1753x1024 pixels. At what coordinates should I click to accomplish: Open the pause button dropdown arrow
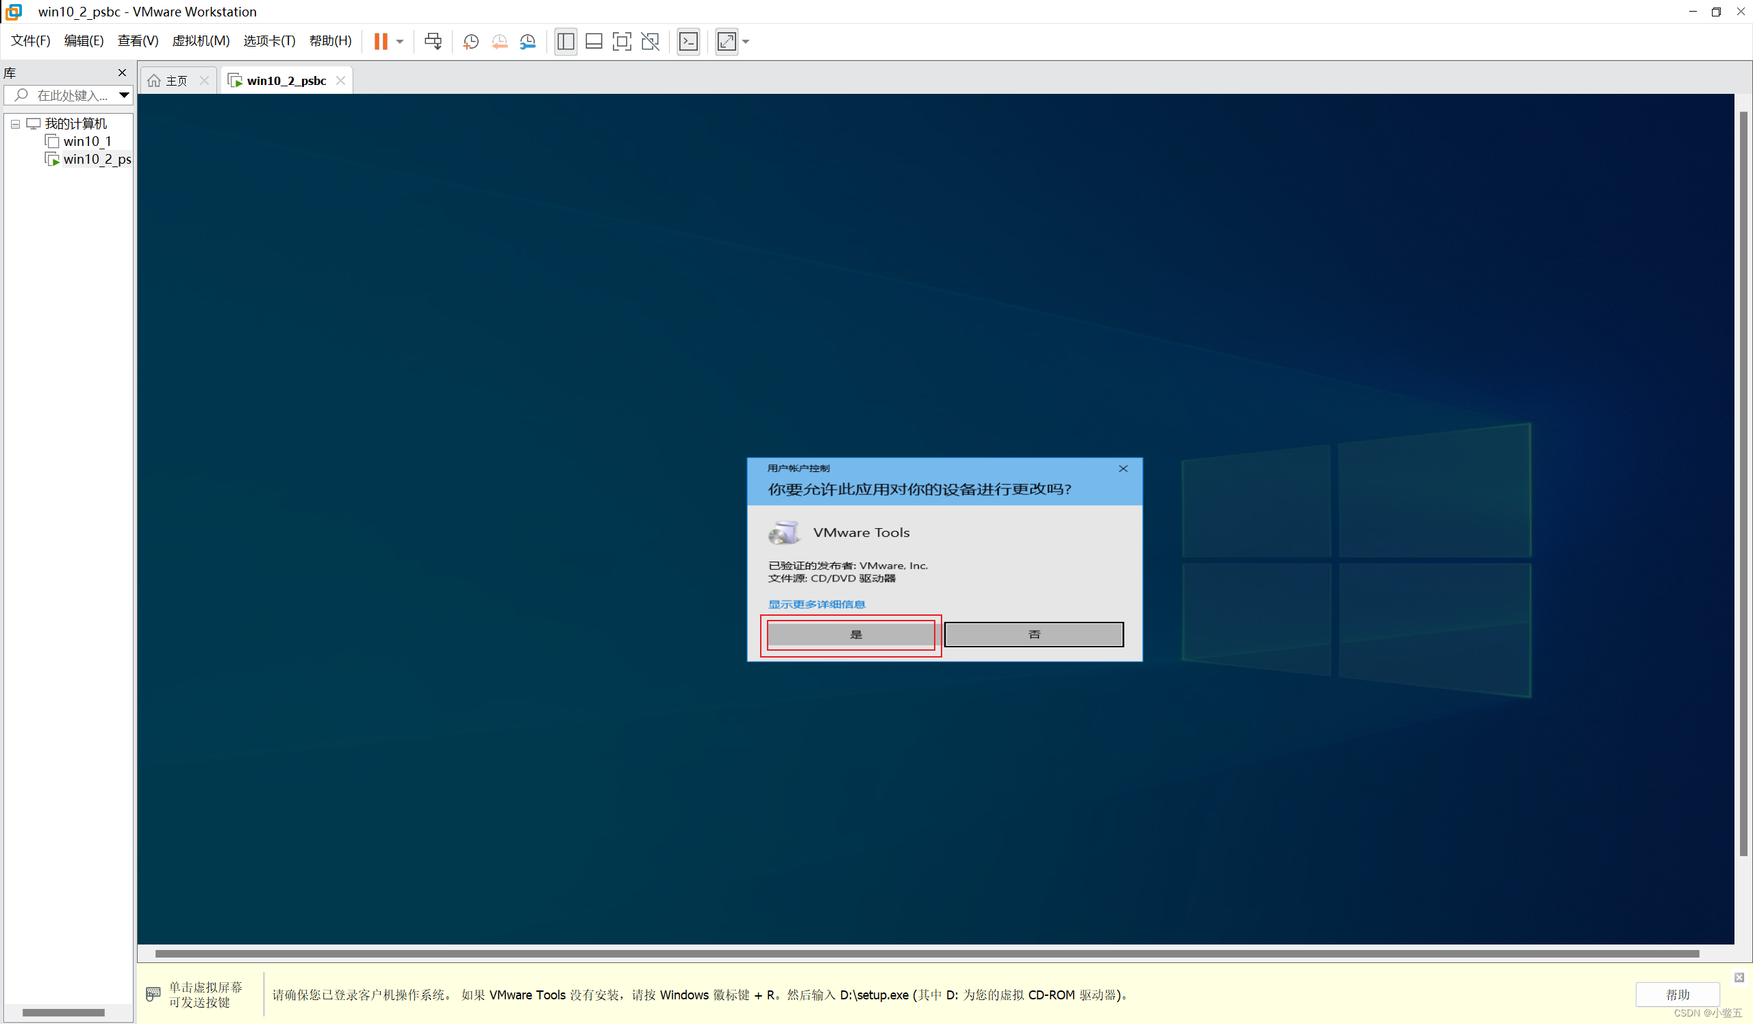click(x=400, y=42)
